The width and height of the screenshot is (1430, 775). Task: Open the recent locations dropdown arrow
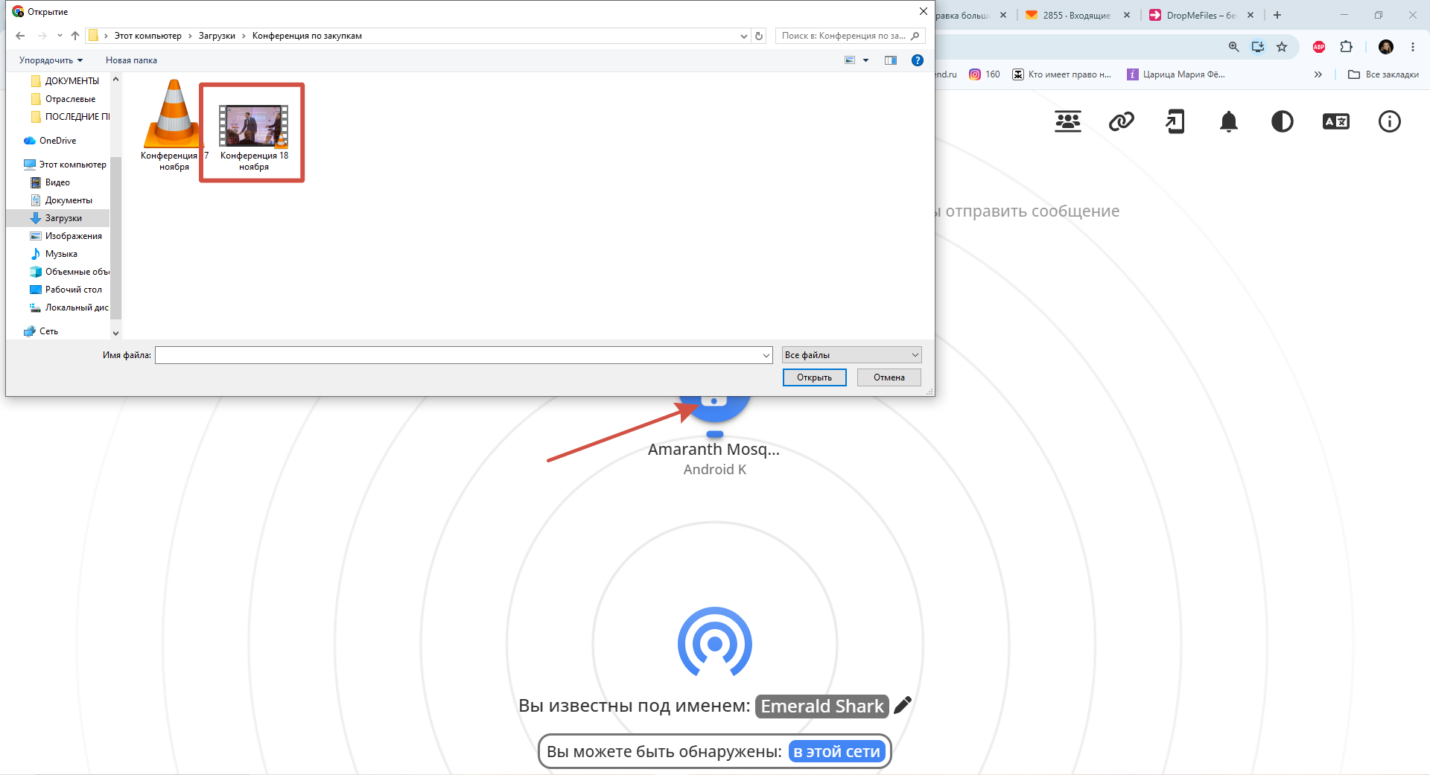(60, 36)
